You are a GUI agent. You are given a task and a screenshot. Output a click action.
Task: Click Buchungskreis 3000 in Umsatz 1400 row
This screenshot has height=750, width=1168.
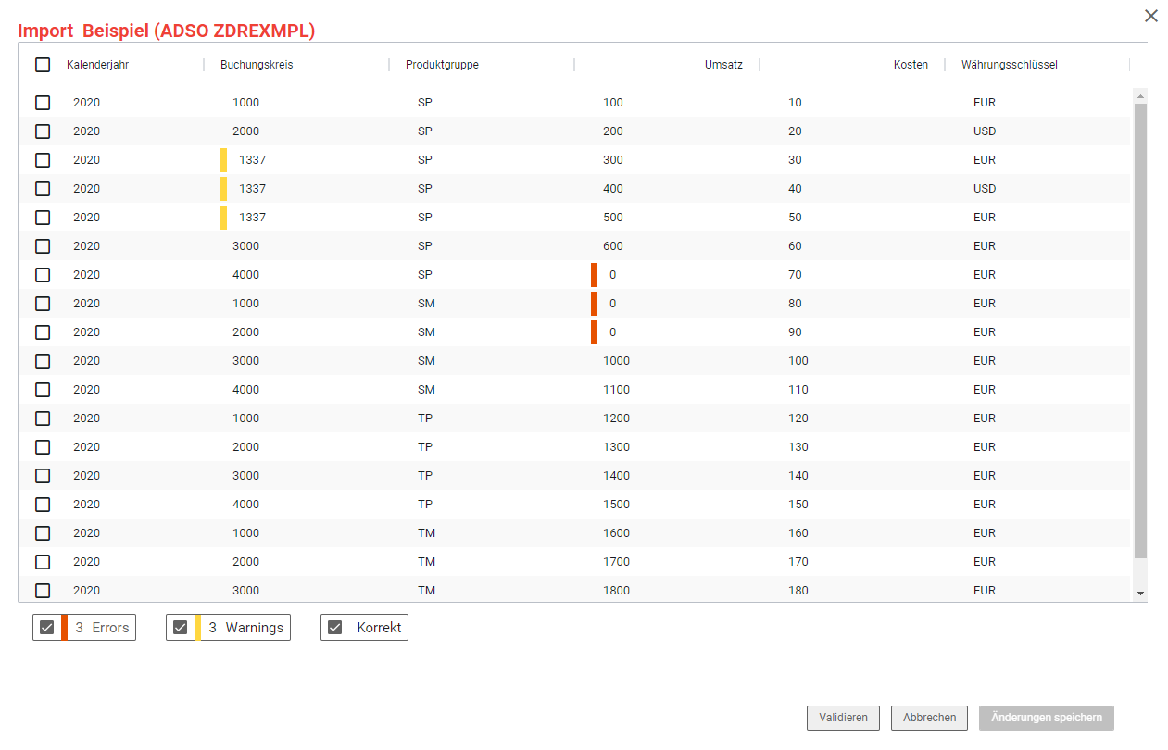(x=245, y=476)
